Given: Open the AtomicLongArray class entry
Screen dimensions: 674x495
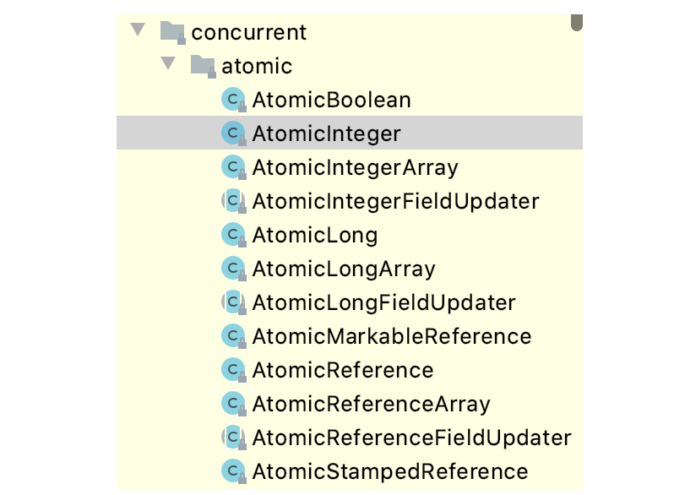Looking at the screenshot, I should (343, 269).
